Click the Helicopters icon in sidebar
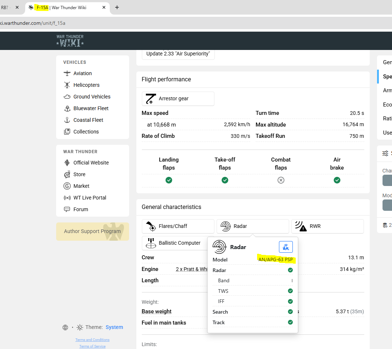This screenshot has width=392, height=349. (x=67, y=85)
